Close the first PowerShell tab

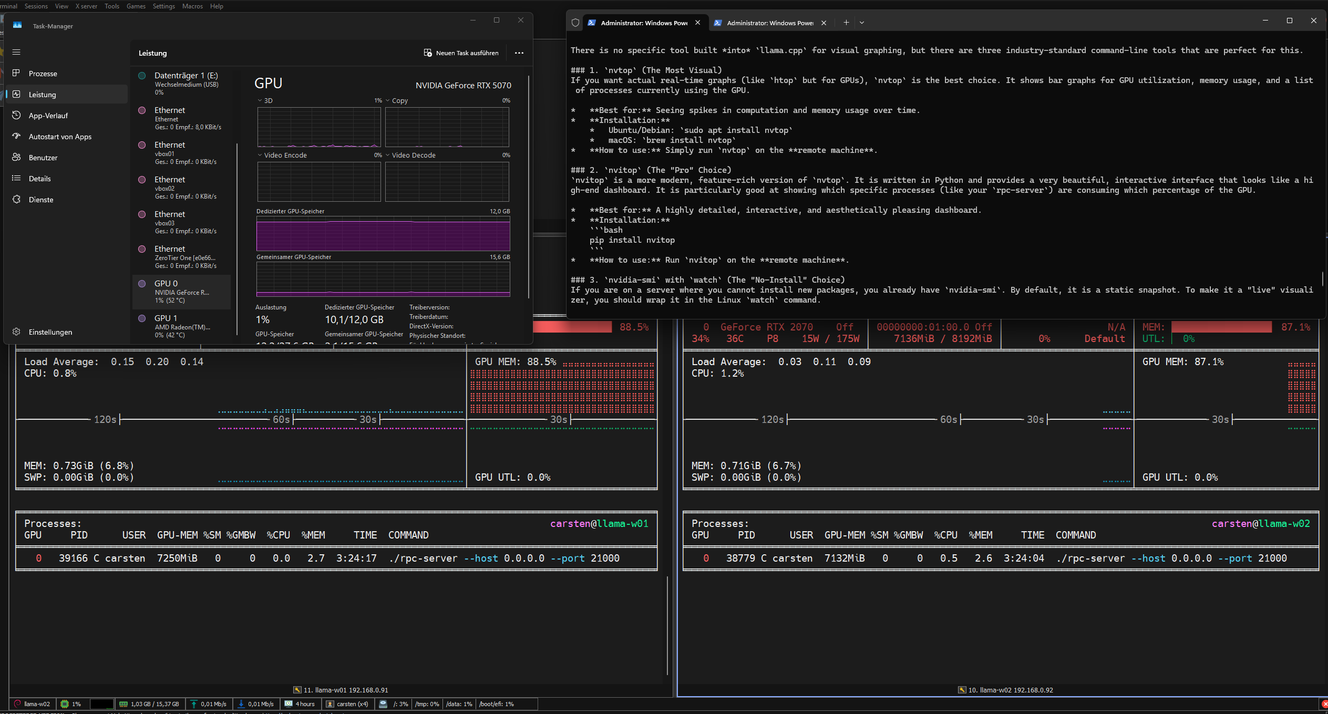point(698,23)
